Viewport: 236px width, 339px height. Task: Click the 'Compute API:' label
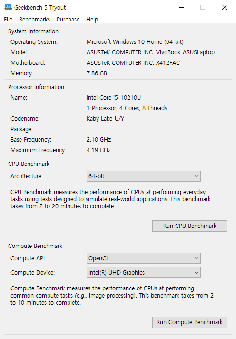28,258
